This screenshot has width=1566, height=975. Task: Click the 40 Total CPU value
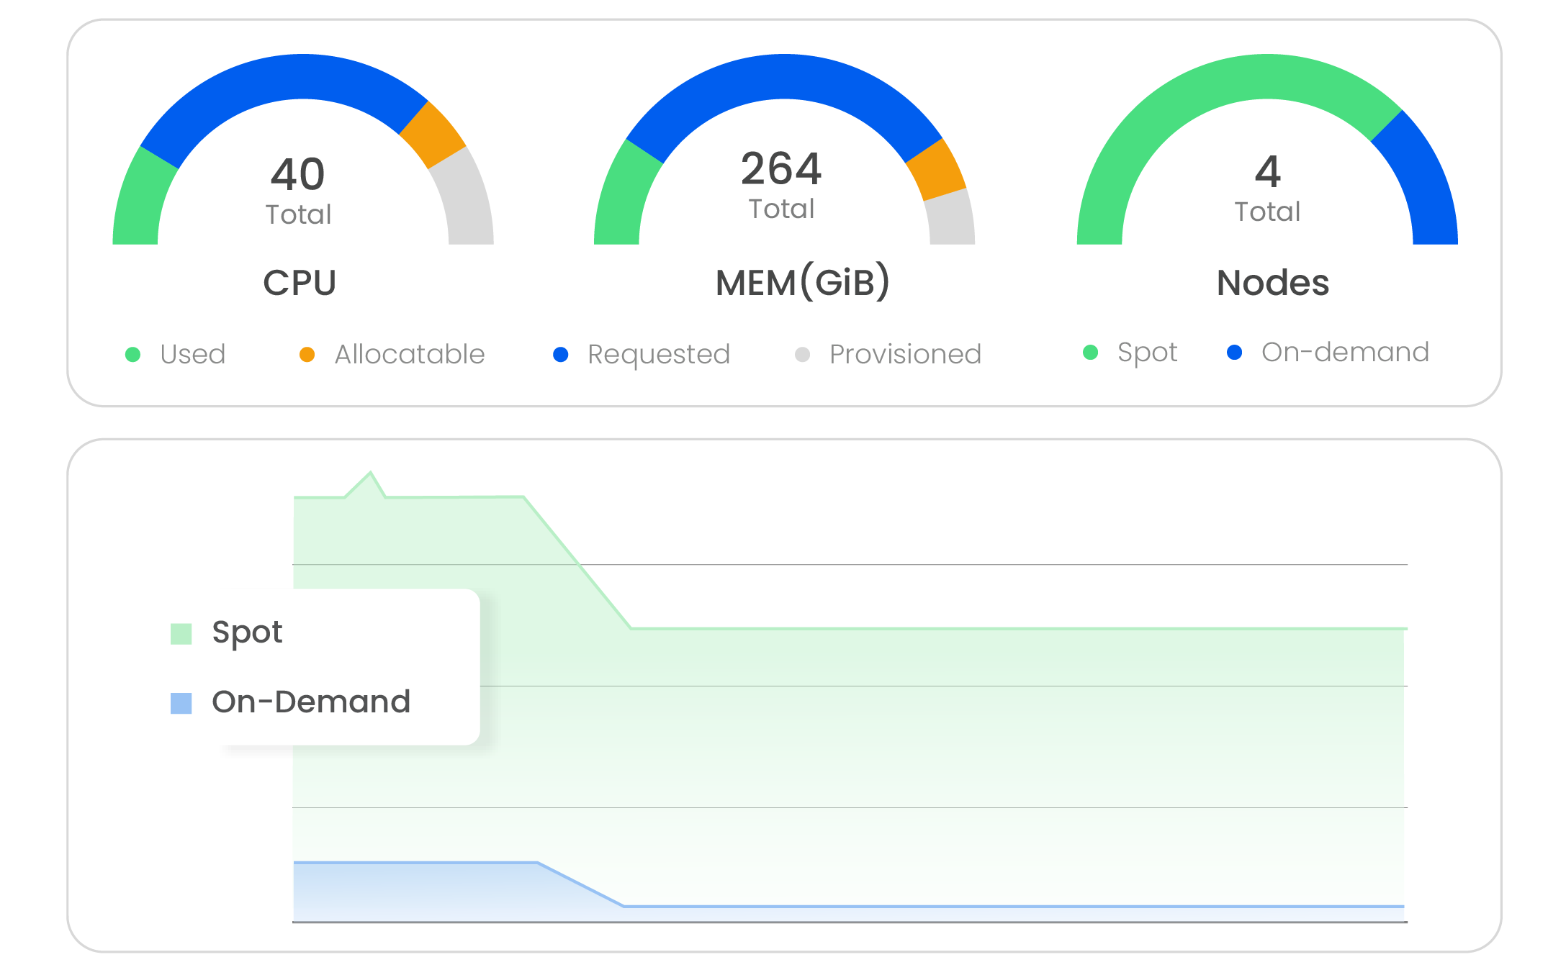point(298,175)
